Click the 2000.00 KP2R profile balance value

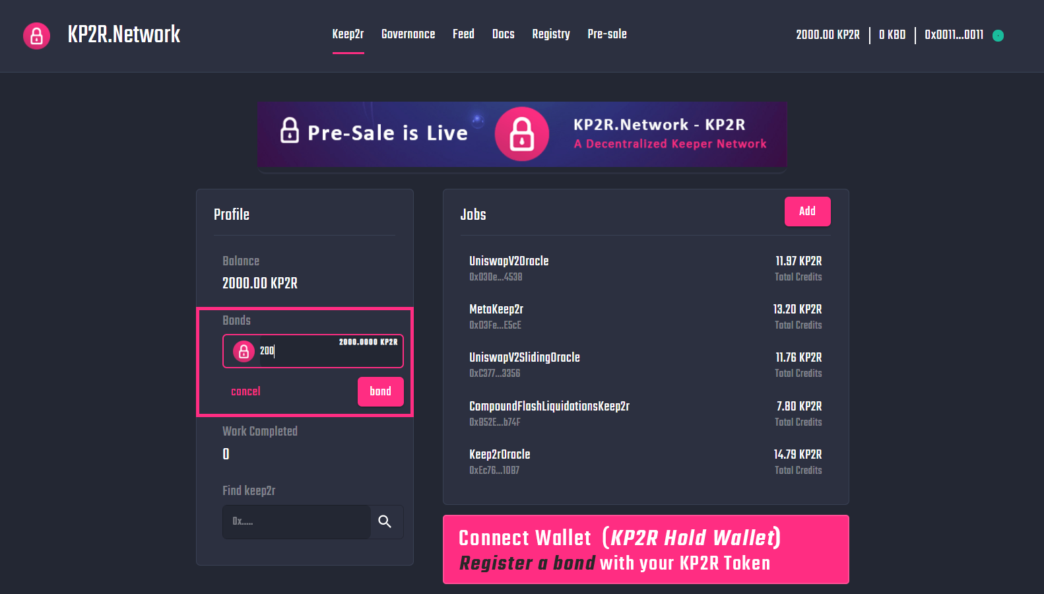[260, 284]
